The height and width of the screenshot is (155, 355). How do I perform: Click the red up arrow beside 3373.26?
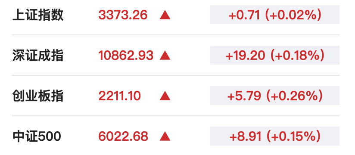click(165, 15)
